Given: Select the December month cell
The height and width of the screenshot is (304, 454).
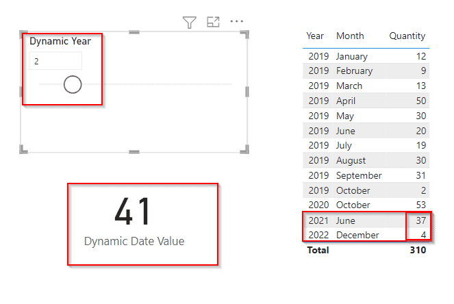Looking at the screenshot, I should (357, 235).
